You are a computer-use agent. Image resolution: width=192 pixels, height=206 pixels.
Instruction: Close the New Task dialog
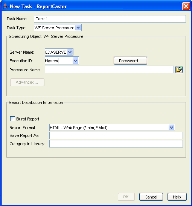[186, 6]
